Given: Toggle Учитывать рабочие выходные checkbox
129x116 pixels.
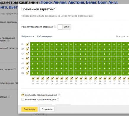Looking at the screenshot, I should (x=23, y=95).
